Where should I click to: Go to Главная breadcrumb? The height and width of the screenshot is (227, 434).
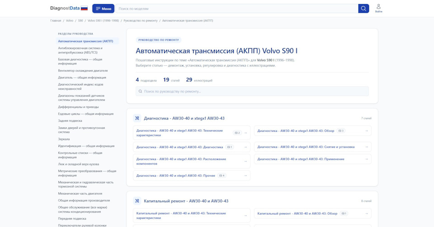[56, 20]
